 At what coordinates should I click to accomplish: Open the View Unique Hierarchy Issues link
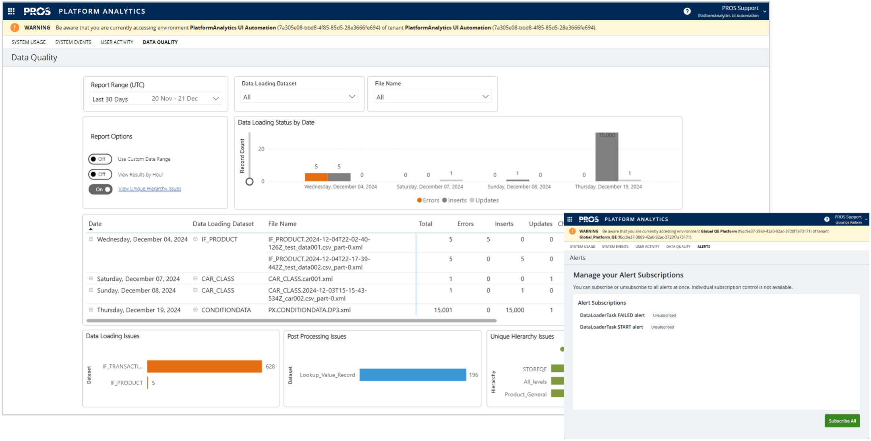point(149,188)
